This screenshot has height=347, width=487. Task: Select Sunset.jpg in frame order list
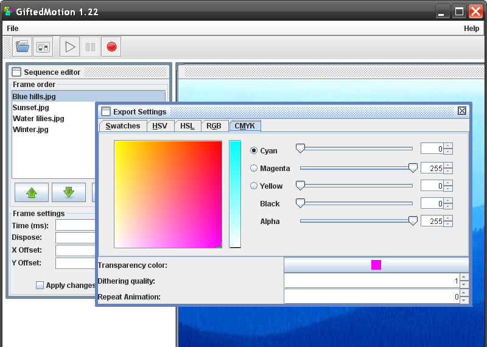pyautogui.click(x=31, y=108)
